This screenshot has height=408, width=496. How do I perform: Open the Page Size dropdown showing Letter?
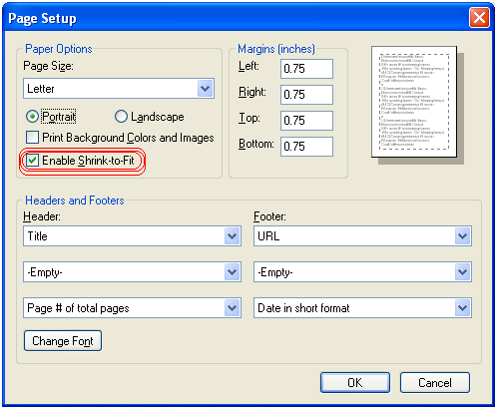coord(119,89)
